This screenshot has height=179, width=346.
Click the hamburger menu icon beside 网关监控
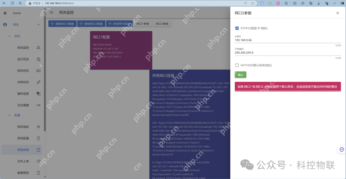point(51,13)
